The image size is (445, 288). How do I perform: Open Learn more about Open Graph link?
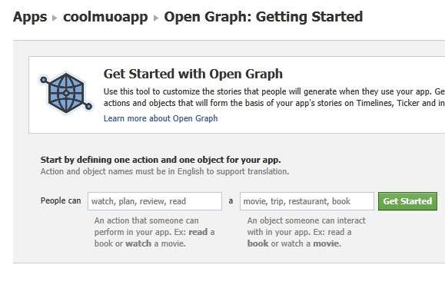click(x=161, y=118)
